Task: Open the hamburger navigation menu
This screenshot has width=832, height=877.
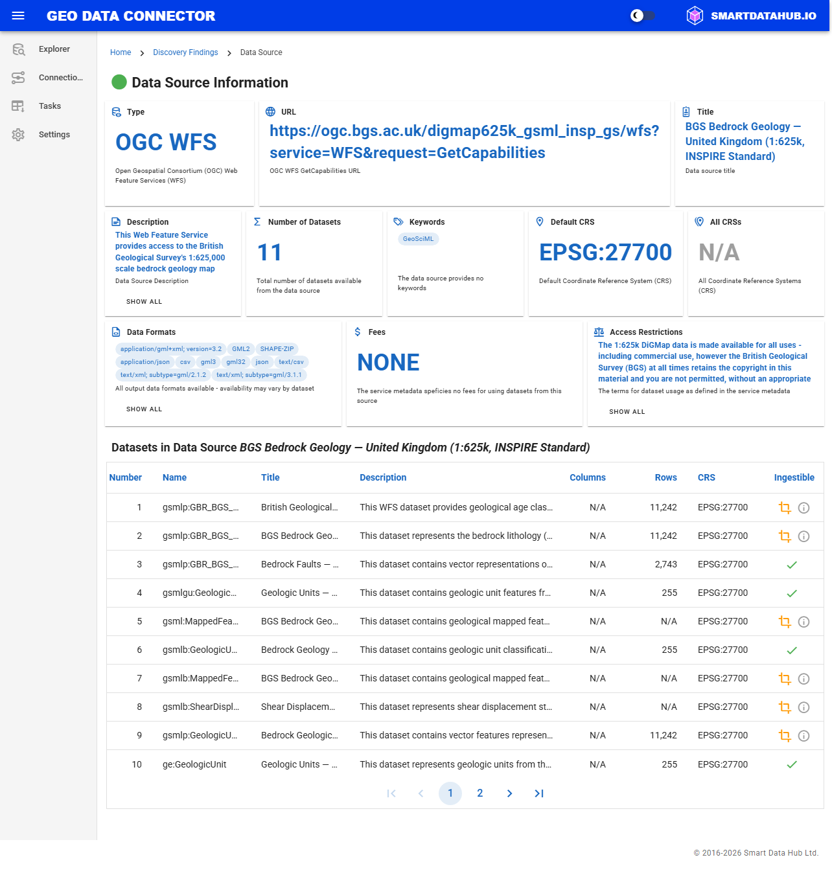Action: [x=18, y=16]
